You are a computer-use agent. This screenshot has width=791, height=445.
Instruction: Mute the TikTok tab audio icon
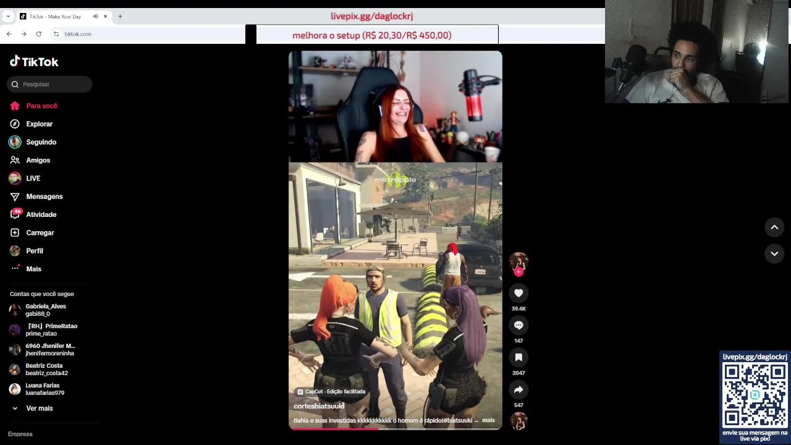95,16
